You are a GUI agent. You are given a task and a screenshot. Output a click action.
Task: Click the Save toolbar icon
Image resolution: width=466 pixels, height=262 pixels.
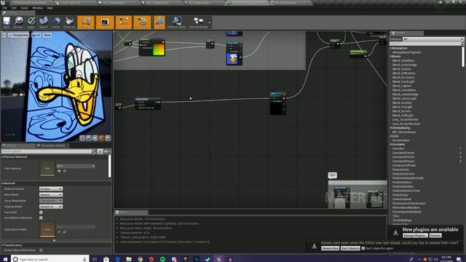click(7, 23)
